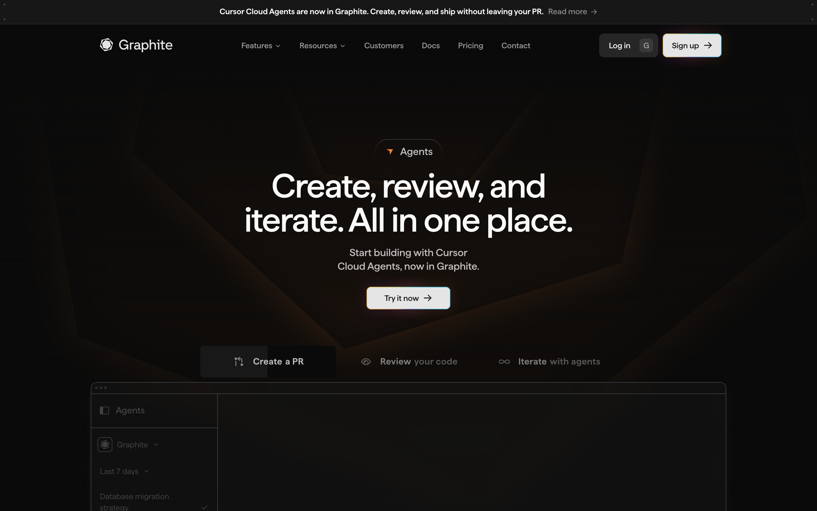Screen dimensions: 817x511
Task: Click the pull request icon on Create a PR
Action: (x=239, y=362)
